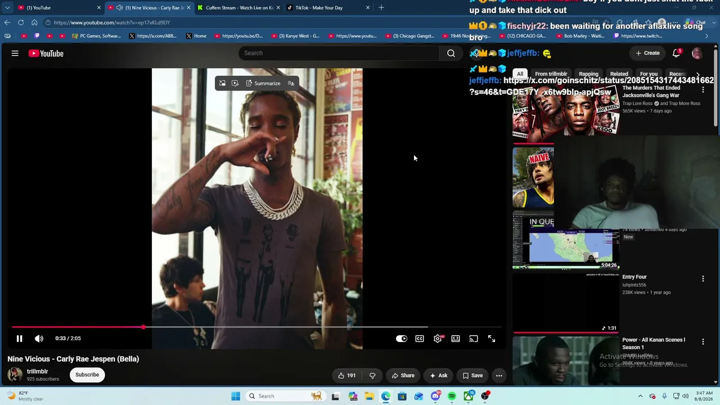Mute the playing tab via speaker icon
The height and width of the screenshot is (405, 720).
coord(119,7)
